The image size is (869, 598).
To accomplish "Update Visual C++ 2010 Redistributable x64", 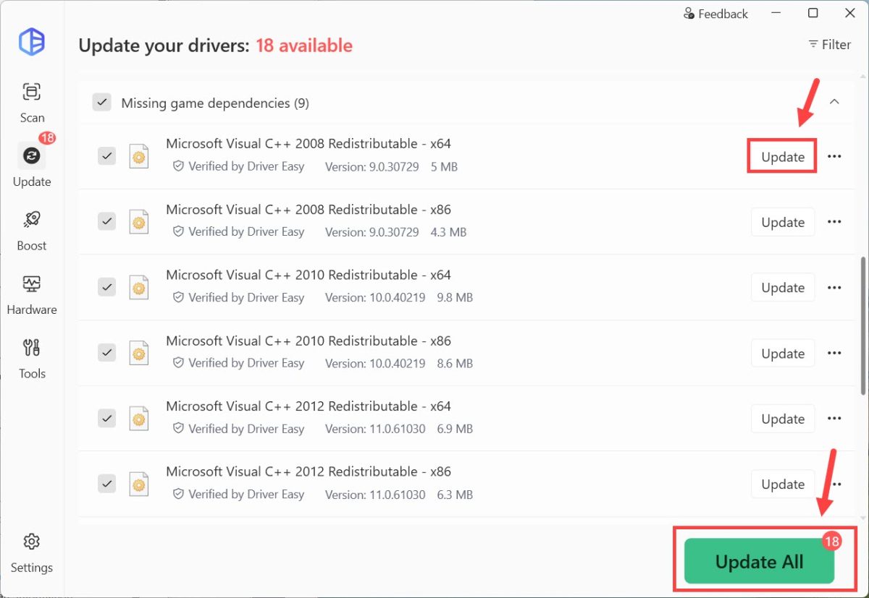I will [x=783, y=287].
